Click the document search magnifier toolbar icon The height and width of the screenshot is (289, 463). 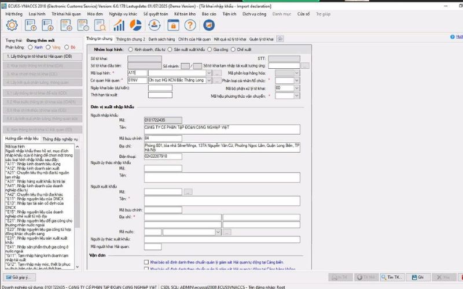click(x=100, y=25)
